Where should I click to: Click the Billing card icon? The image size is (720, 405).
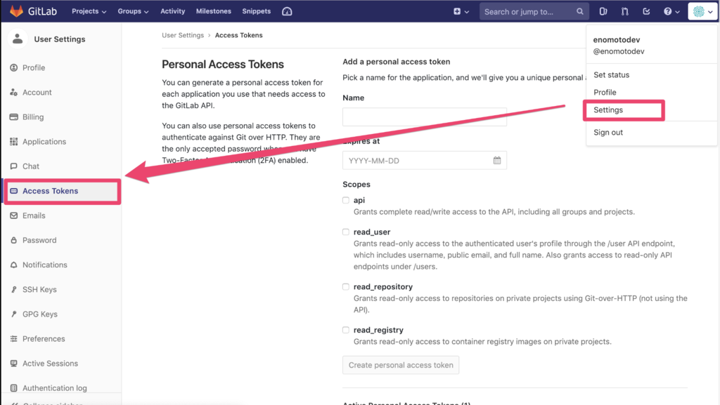coord(14,117)
